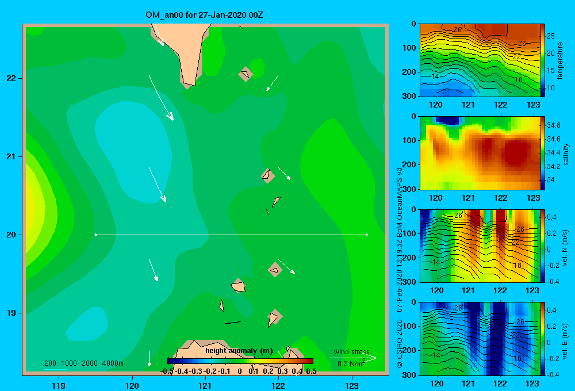Click the vel. E panel's color bar
575x391 pixels.
click(543, 339)
